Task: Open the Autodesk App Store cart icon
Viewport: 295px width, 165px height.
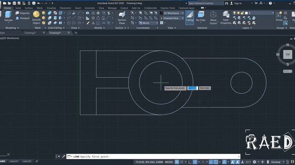Action: [256, 3]
